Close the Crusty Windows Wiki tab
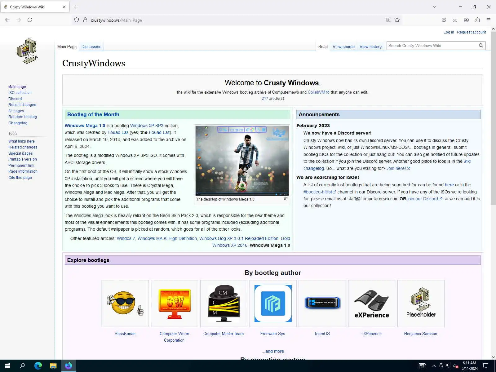Image resolution: width=496 pixels, height=372 pixels. pos(64,7)
